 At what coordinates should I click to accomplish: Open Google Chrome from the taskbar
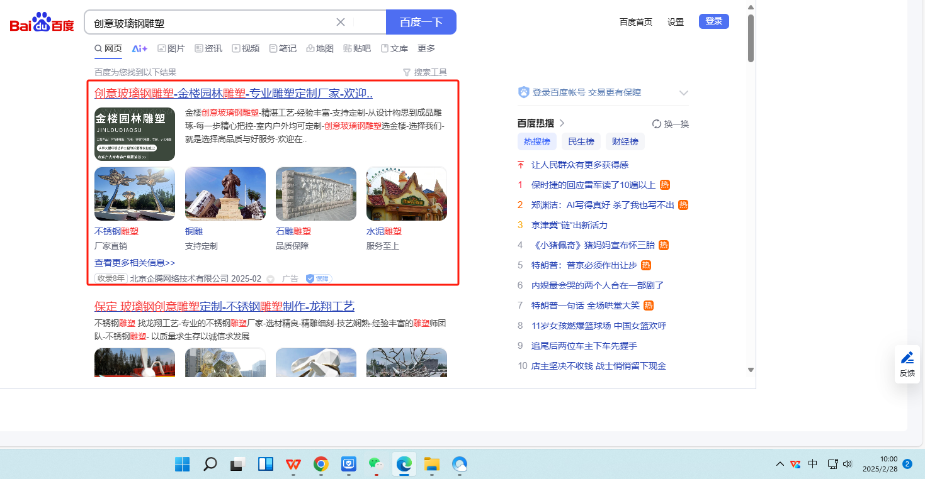(x=321, y=465)
